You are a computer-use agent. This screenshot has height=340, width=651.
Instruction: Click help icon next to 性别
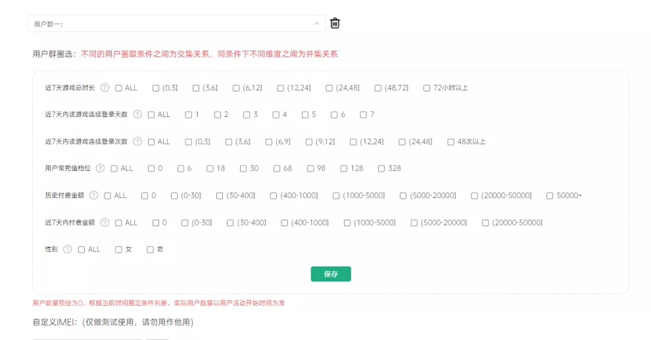pos(67,249)
